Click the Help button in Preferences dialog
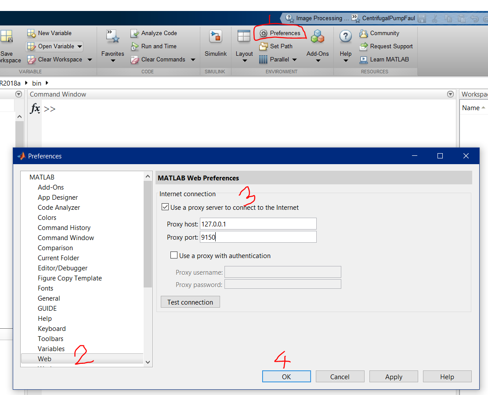Viewport: 488px width, 395px height. point(447,376)
